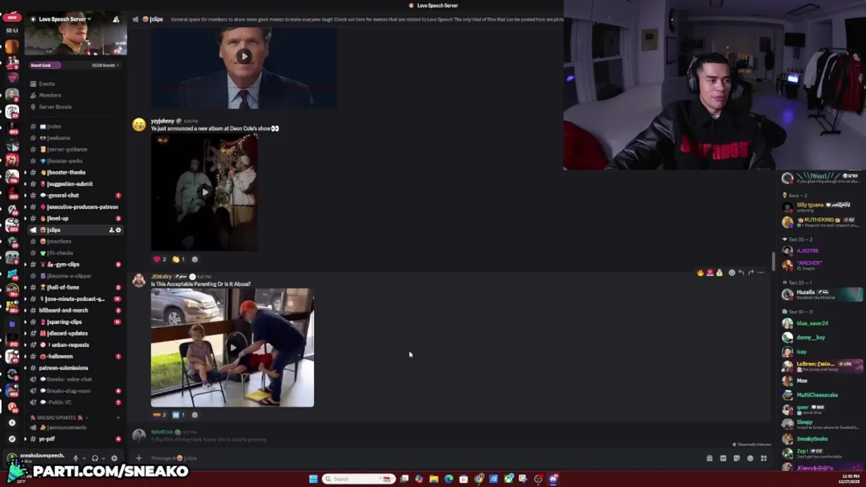Expand the sparring-clips channel arrow
Image resolution: width=866 pixels, height=487 pixels.
point(25,322)
